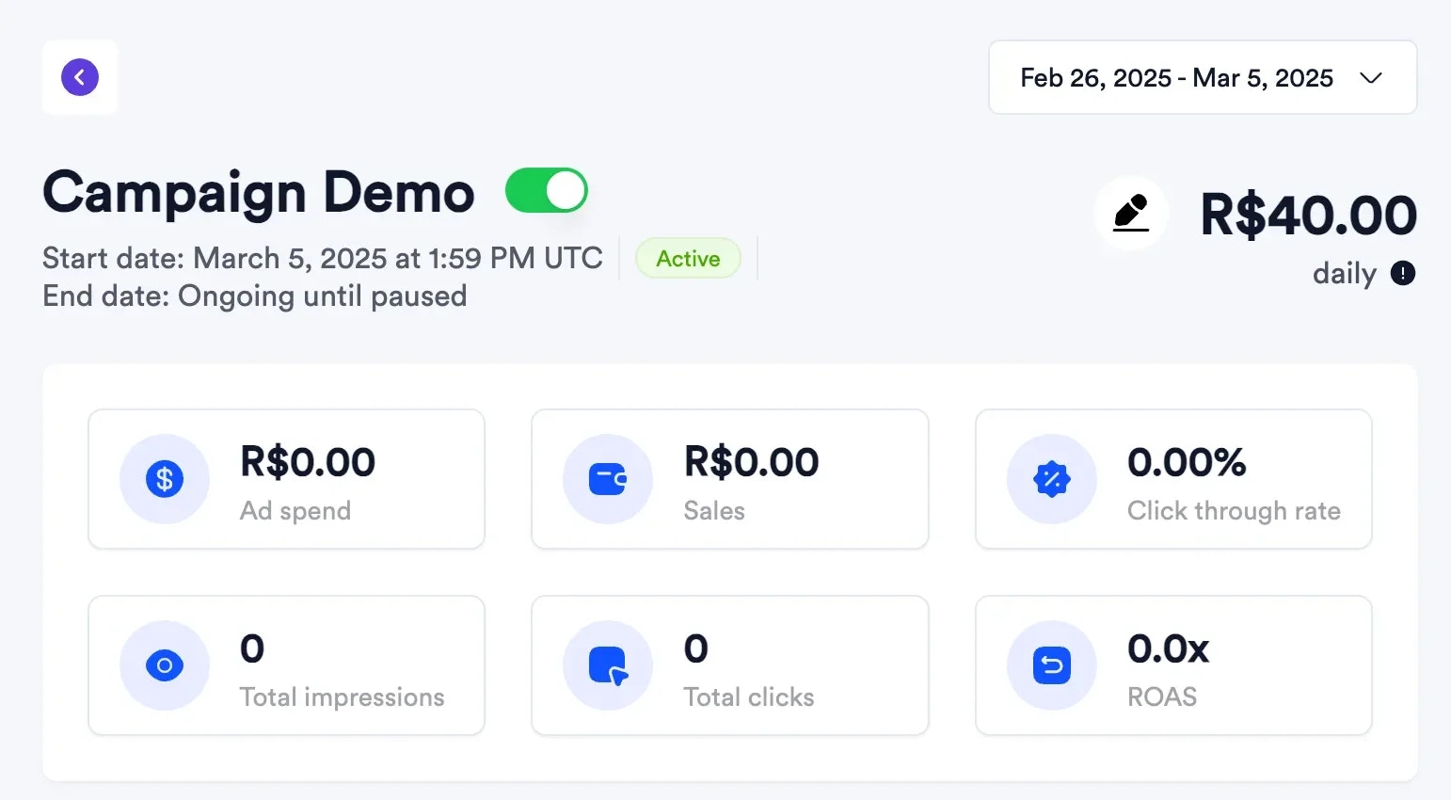Select the Click through rate card
The image size is (1451, 800).
click(1172, 479)
